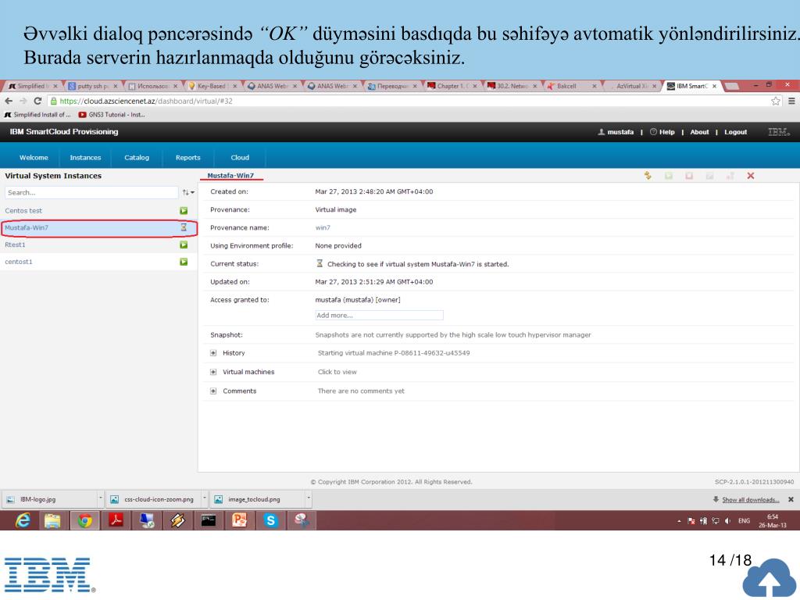
Task: Click Show all downloads link
Action: pyautogui.click(x=750, y=500)
